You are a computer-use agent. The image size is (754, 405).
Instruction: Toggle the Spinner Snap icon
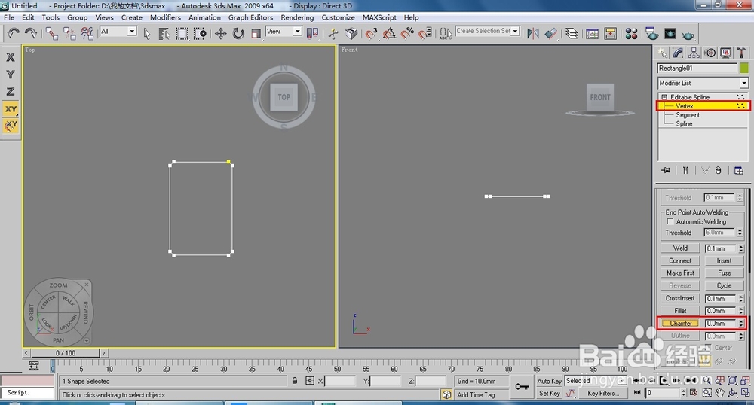pos(425,33)
